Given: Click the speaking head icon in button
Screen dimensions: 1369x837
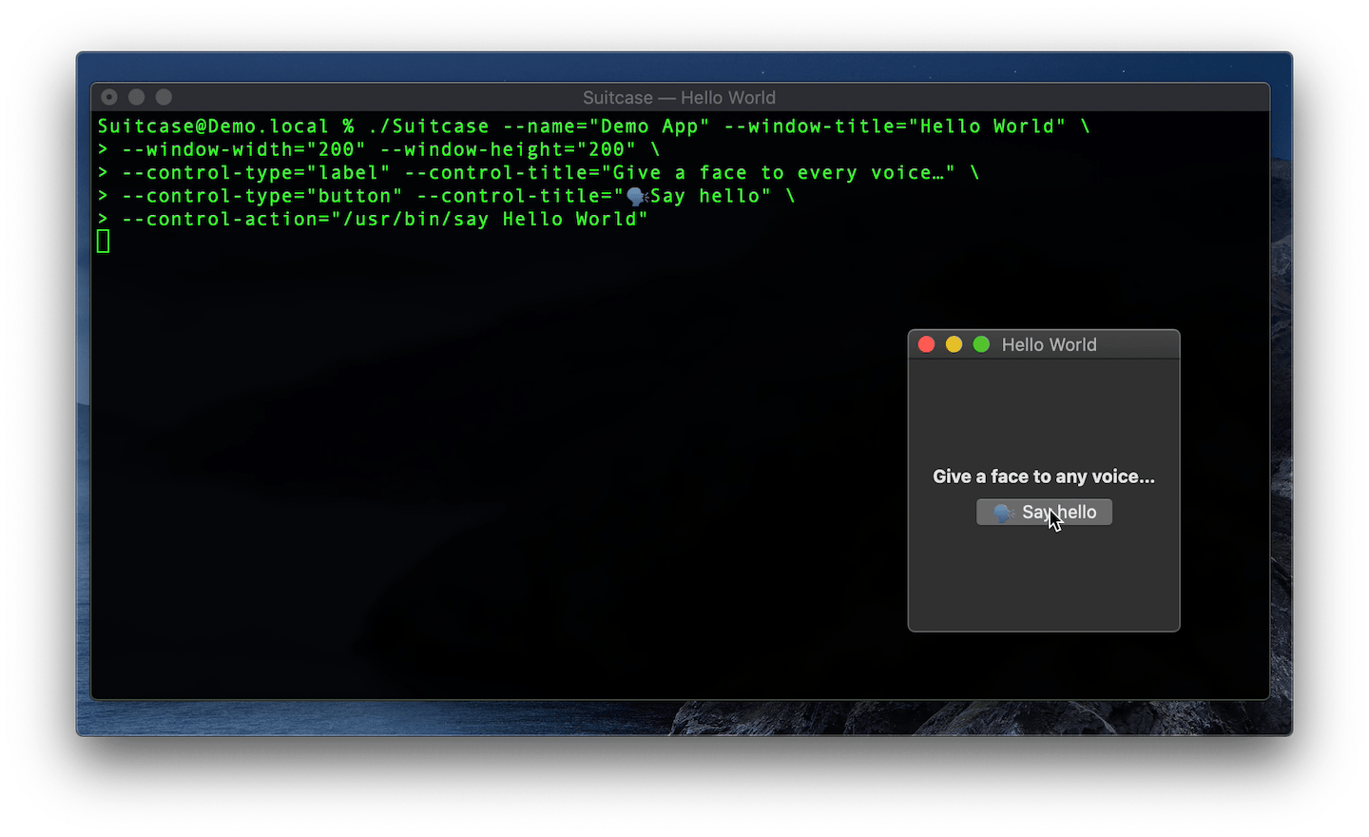Looking at the screenshot, I should (x=1004, y=513).
